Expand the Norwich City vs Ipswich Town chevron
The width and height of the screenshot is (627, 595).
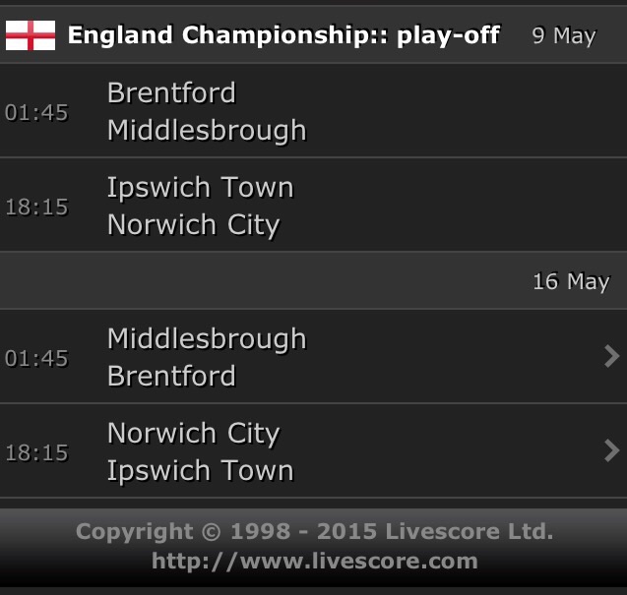[x=611, y=450]
